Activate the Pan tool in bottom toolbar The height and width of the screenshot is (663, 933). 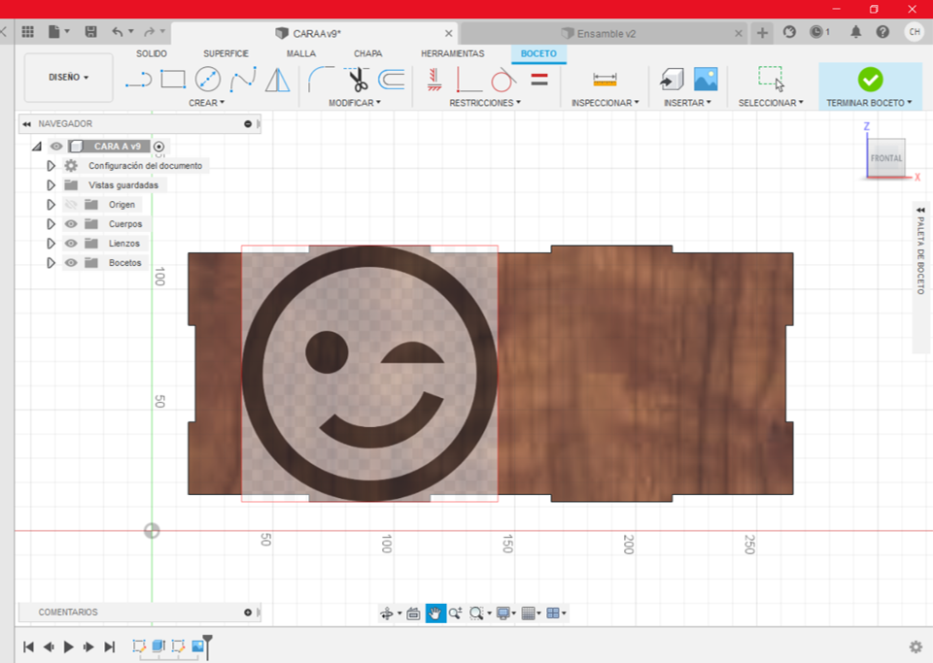click(x=435, y=613)
